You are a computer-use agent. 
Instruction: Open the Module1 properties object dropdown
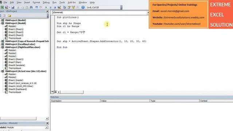(47, 127)
